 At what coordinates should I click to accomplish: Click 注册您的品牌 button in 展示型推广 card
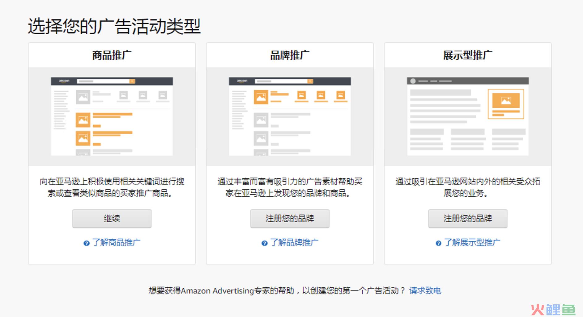(x=468, y=219)
